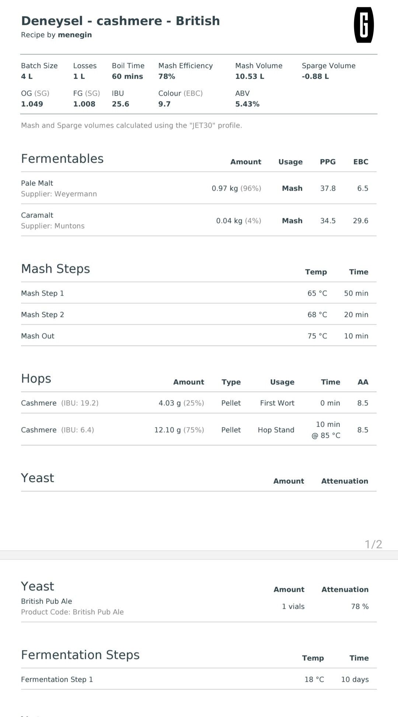This screenshot has height=717, width=398.
Task: Click the Mash Efficiency 78% value
Action: [x=167, y=77]
